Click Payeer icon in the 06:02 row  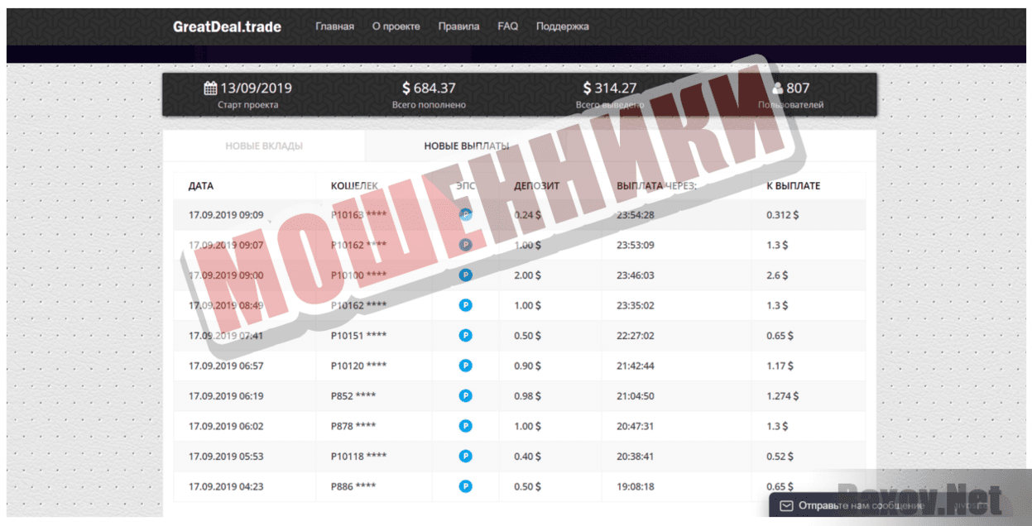[x=465, y=426]
